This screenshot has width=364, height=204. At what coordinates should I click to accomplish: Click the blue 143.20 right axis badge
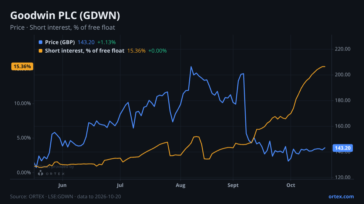click(343, 148)
